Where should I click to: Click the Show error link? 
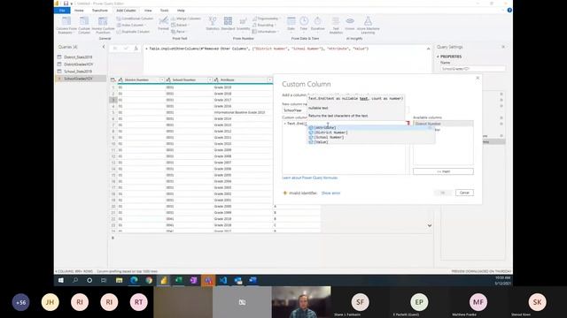[330, 193]
